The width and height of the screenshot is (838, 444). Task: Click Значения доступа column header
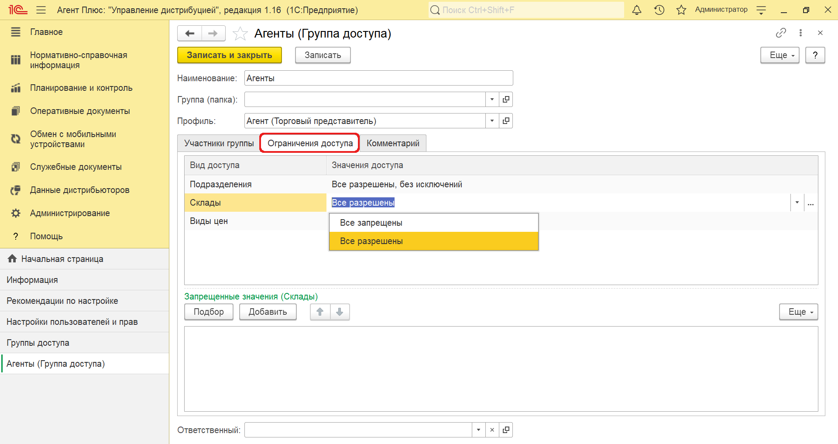pos(572,165)
